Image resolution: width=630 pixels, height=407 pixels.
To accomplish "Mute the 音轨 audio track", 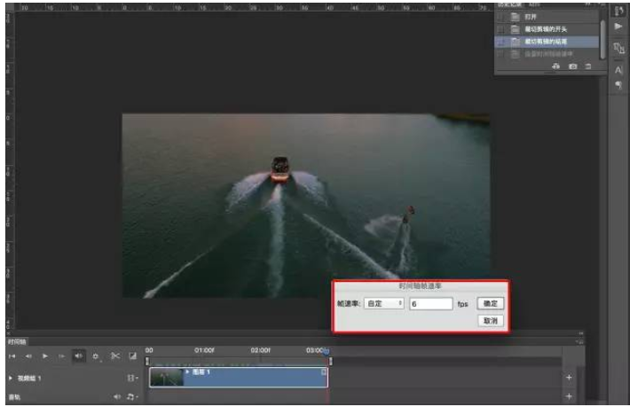I will coord(116,397).
